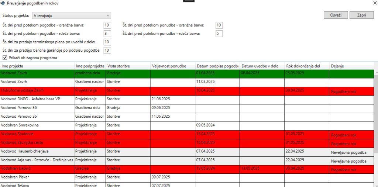Screen dimensions: 378x187
Task: Click Veljavnost ponudbe date 21.06.2025
Action: pos(161,99)
